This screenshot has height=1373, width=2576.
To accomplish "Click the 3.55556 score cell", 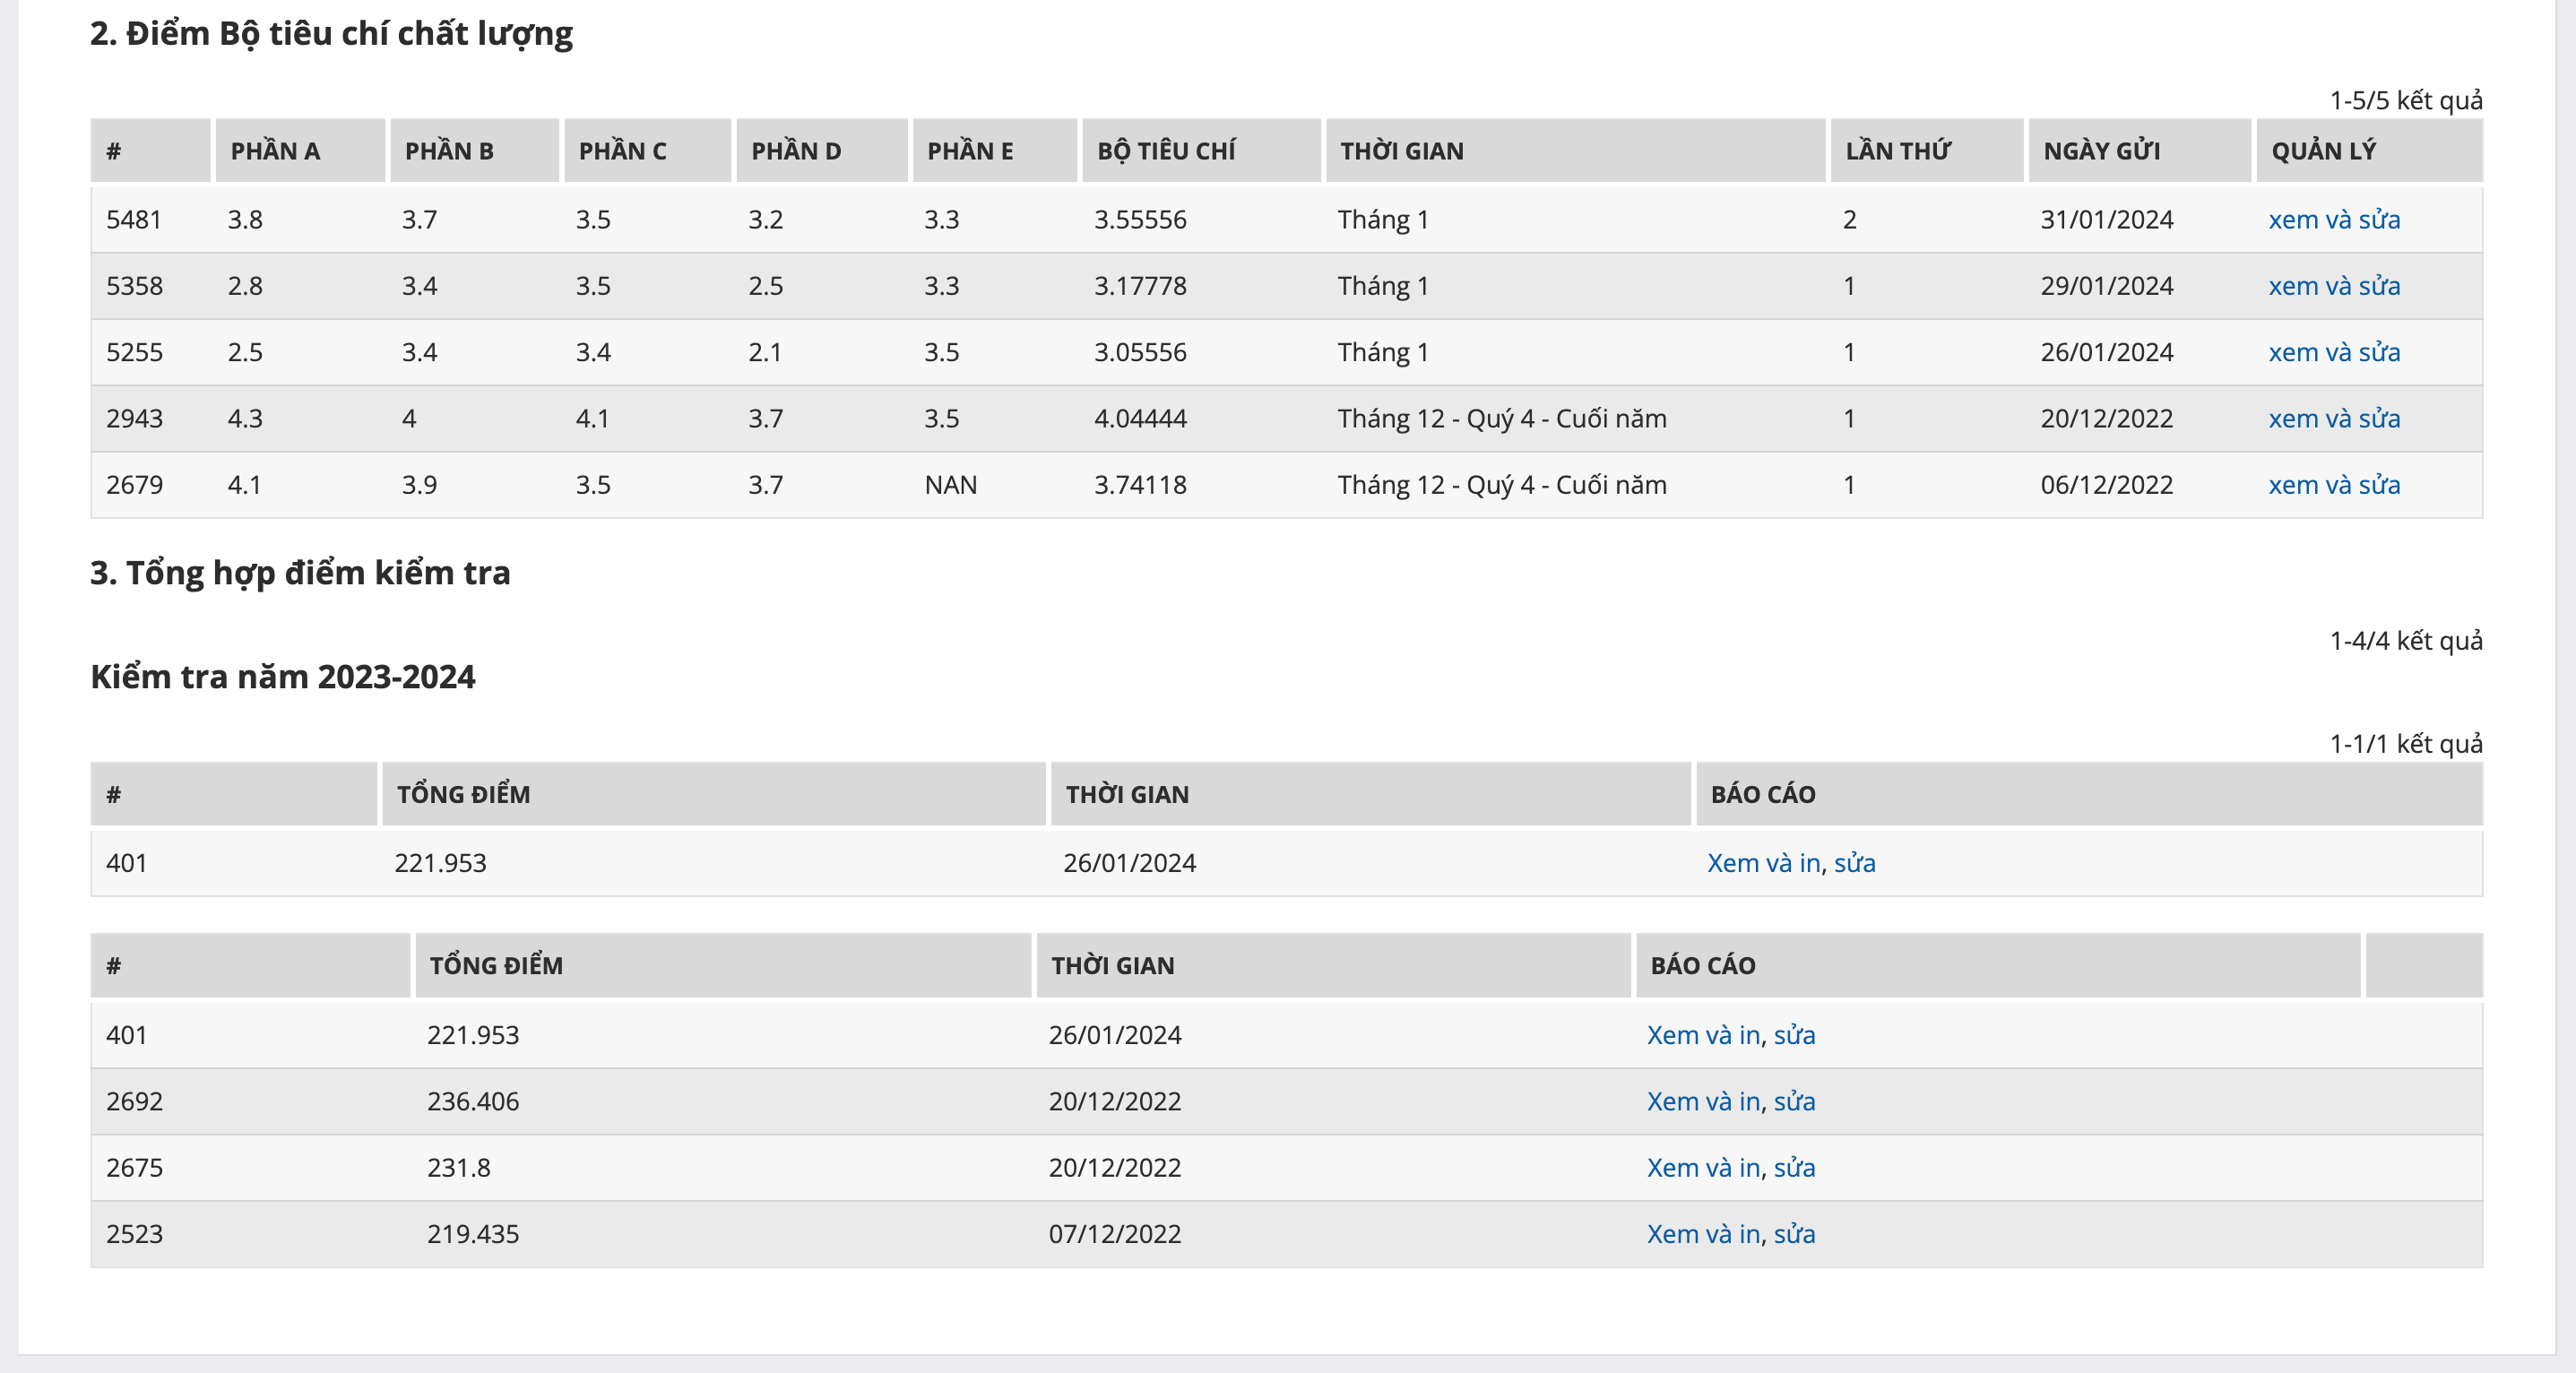I will (x=1140, y=219).
